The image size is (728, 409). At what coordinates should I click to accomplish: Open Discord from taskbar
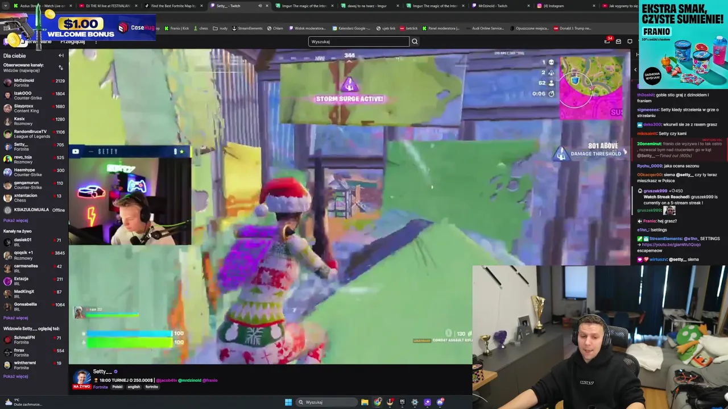point(440,402)
